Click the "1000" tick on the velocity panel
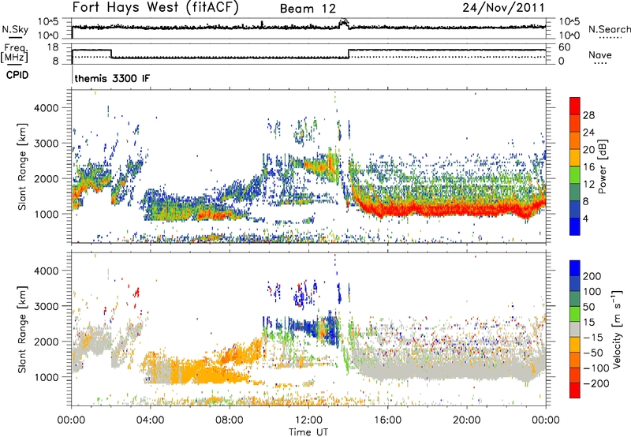 [x=46, y=377]
